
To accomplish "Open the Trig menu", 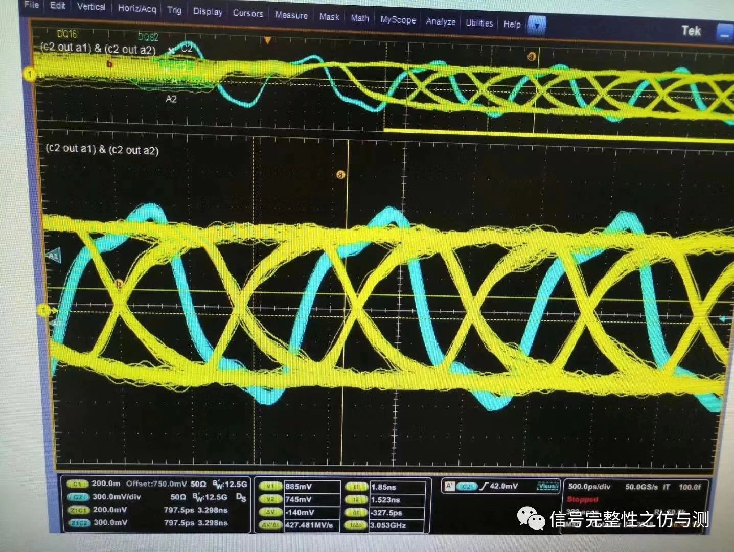I will [174, 10].
